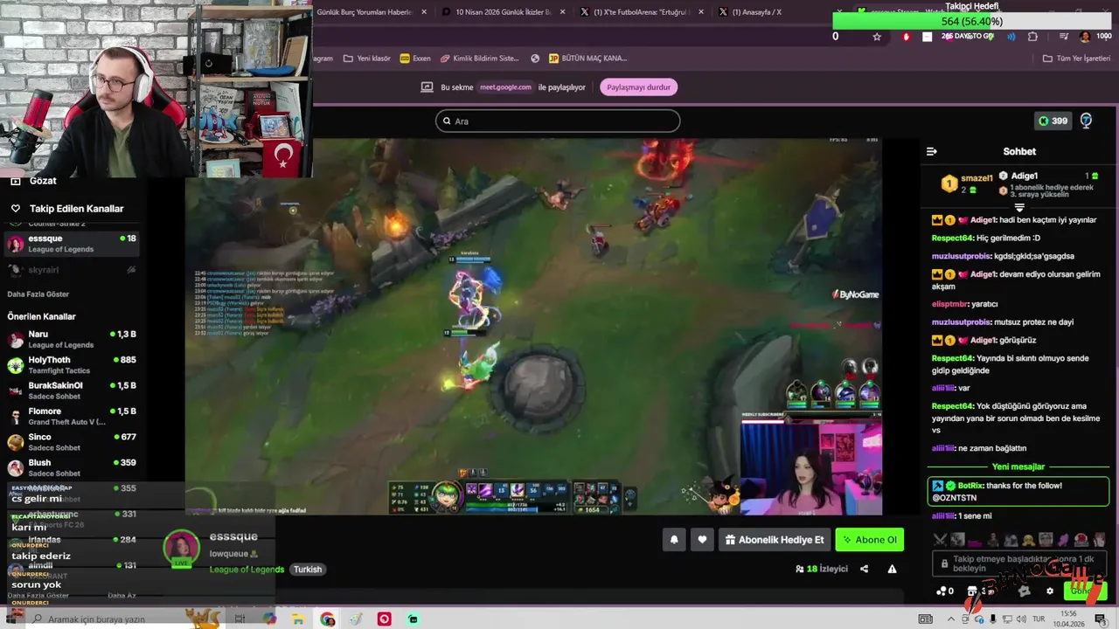Open microphone tray icon

(x=993, y=619)
